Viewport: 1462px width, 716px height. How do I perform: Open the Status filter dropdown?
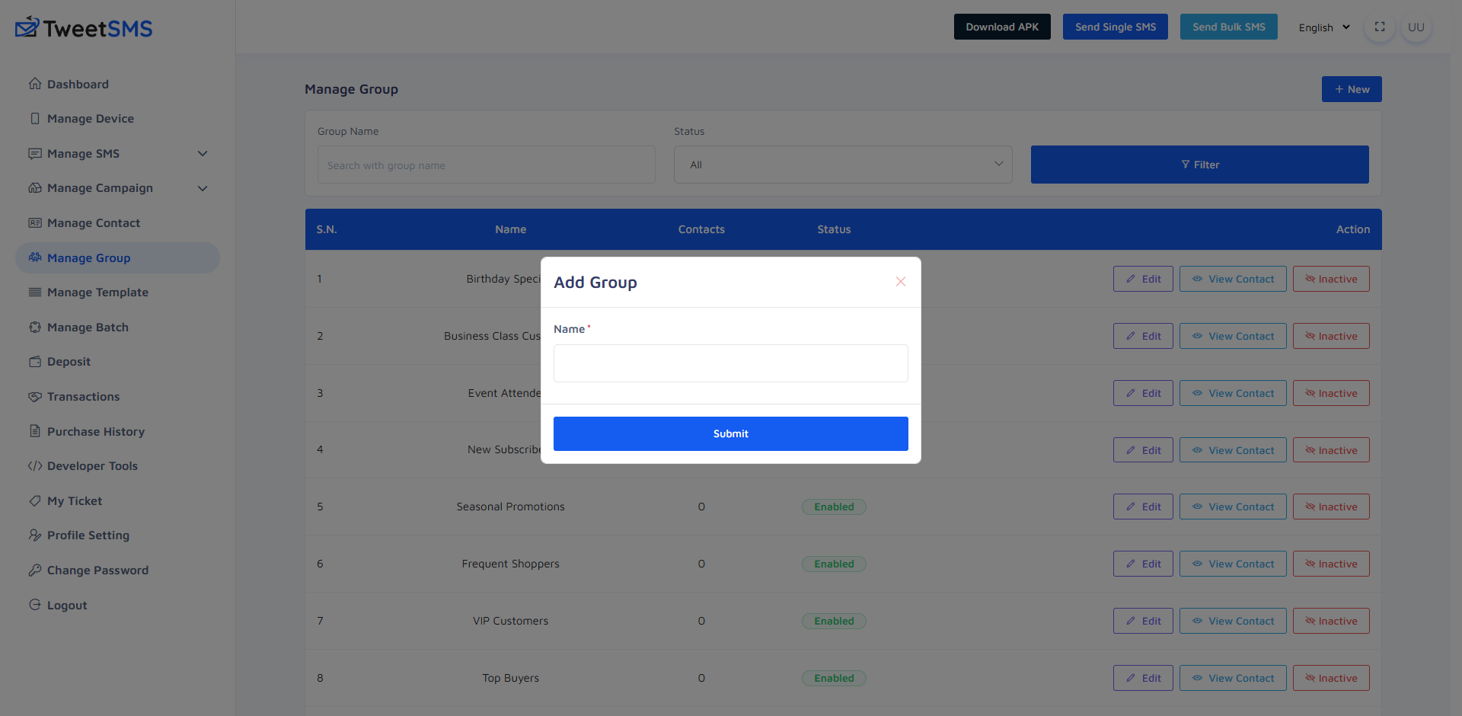click(843, 164)
